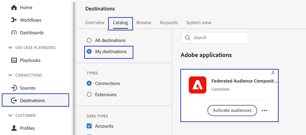The width and height of the screenshot is (306, 135).
Task: Click the Home house icon
Action: [14, 8]
